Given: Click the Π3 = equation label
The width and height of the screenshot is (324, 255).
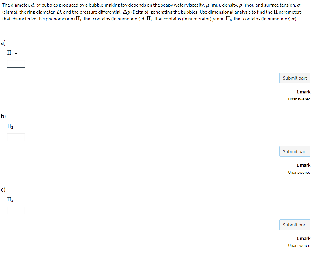Looking at the screenshot, I should click(12, 200).
